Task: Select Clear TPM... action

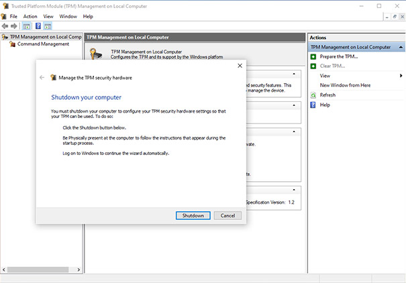Action: [x=332, y=66]
